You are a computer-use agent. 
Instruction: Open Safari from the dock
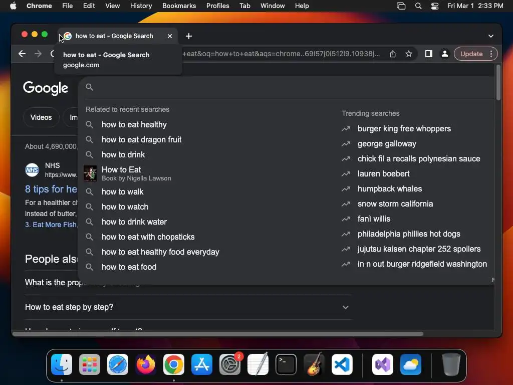point(117,364)
